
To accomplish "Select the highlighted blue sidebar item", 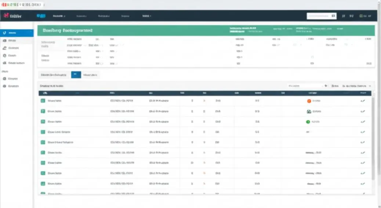I will (17, 33).
